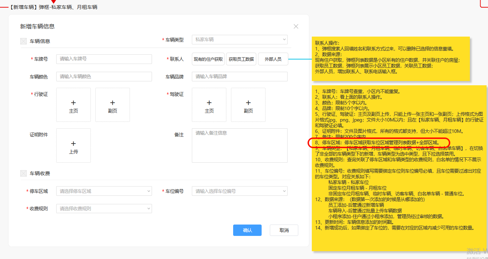The image size is (488, 259).
Task: Click the 车牌号 input field
Action: pyautogui.click(x=104, y=59)
